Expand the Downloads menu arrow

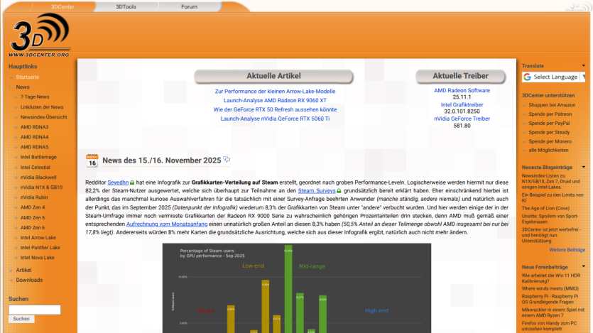click(11, 280)
